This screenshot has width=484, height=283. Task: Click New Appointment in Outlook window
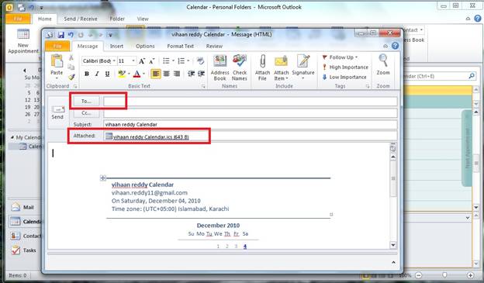23,41
